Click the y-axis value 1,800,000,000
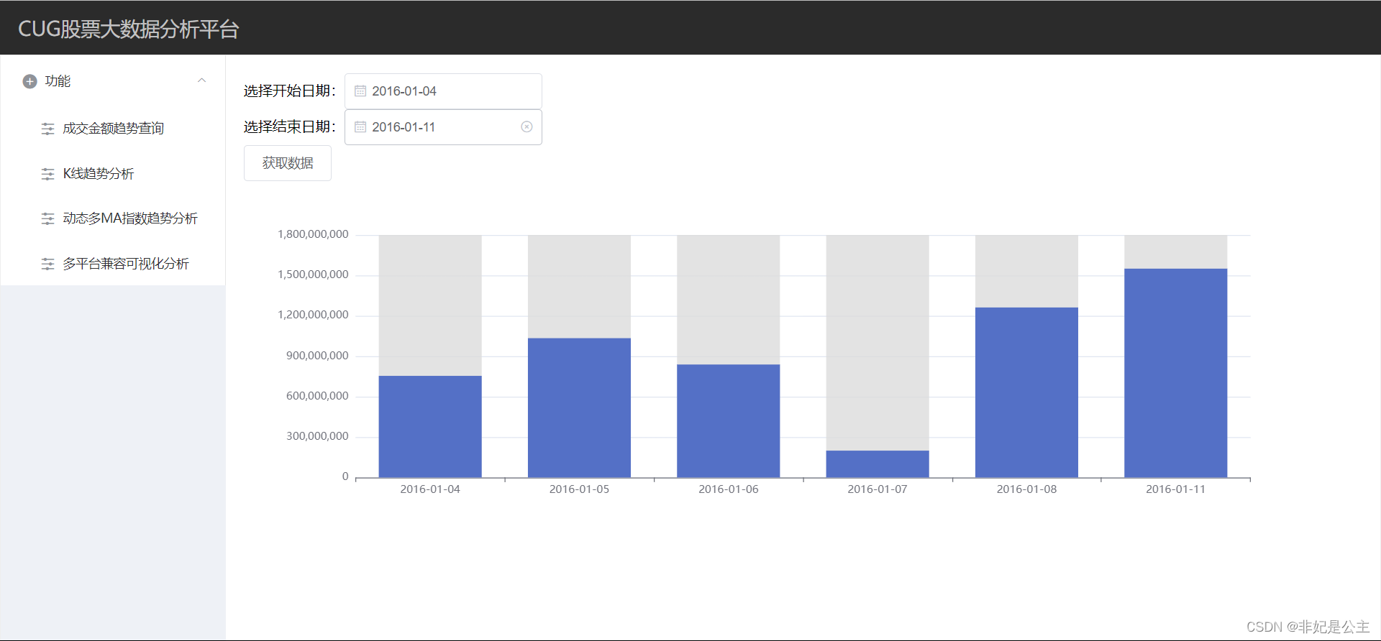Screen dimensions: 1381x641 click(x=313, y=234)
